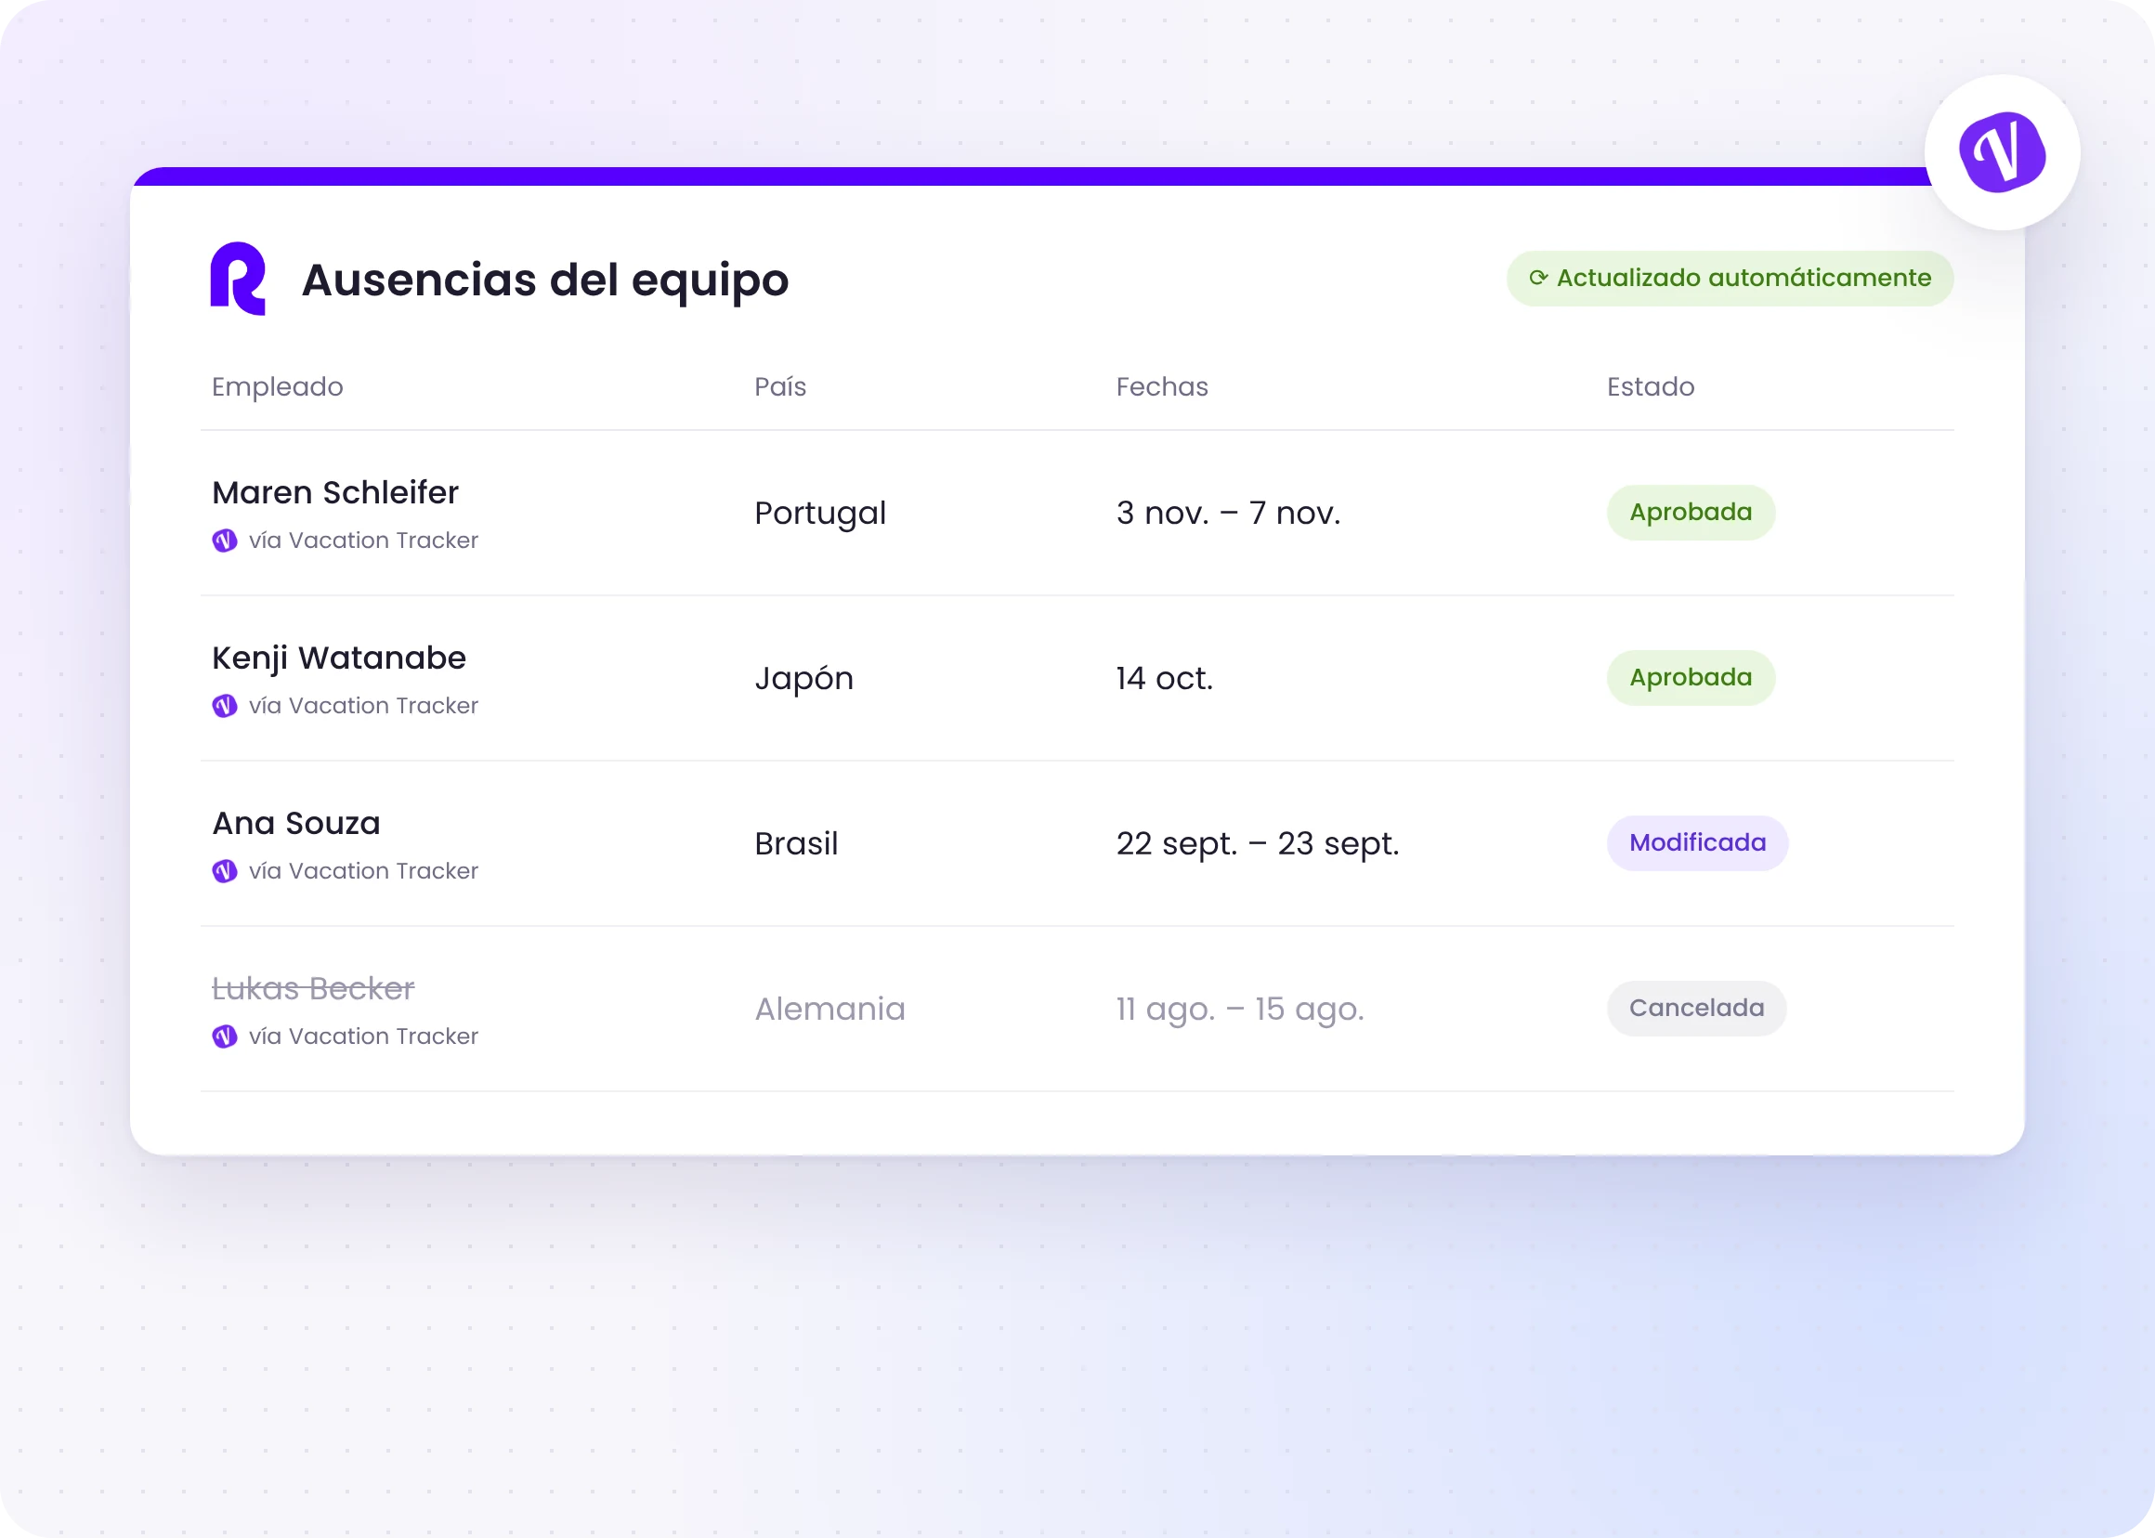The height and width of the screenshot is (1538, 2155).
Task: Click Vacation Tracker icon under Ana Souza
Action: 225,870
